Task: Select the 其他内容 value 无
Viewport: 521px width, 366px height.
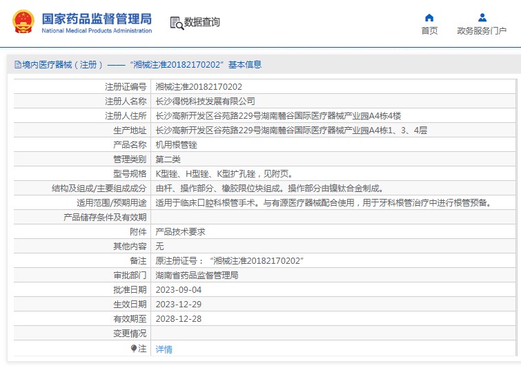Action: point(159,247)
